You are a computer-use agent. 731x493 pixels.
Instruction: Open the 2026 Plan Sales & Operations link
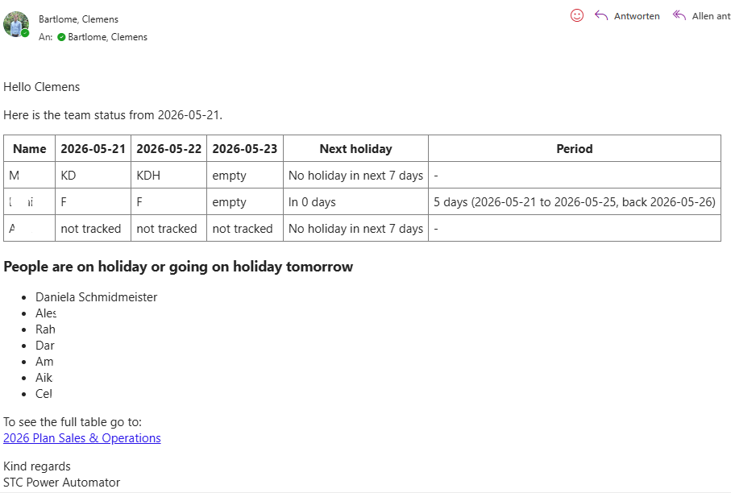(82, 438)
